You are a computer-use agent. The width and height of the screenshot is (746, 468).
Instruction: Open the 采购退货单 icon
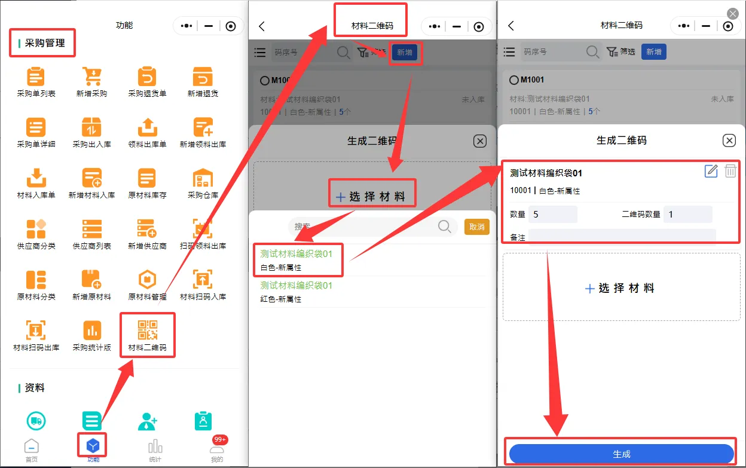click(x=147, y=78)
